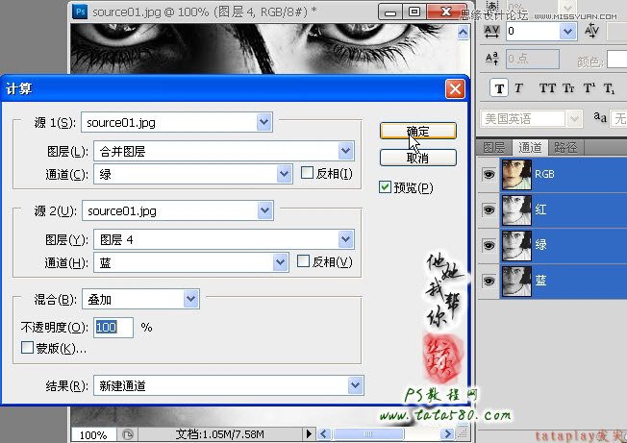The height and width of the screenshot is (443, 627).
Task: Click the 100% zoom level field
Action: (93, 434)
